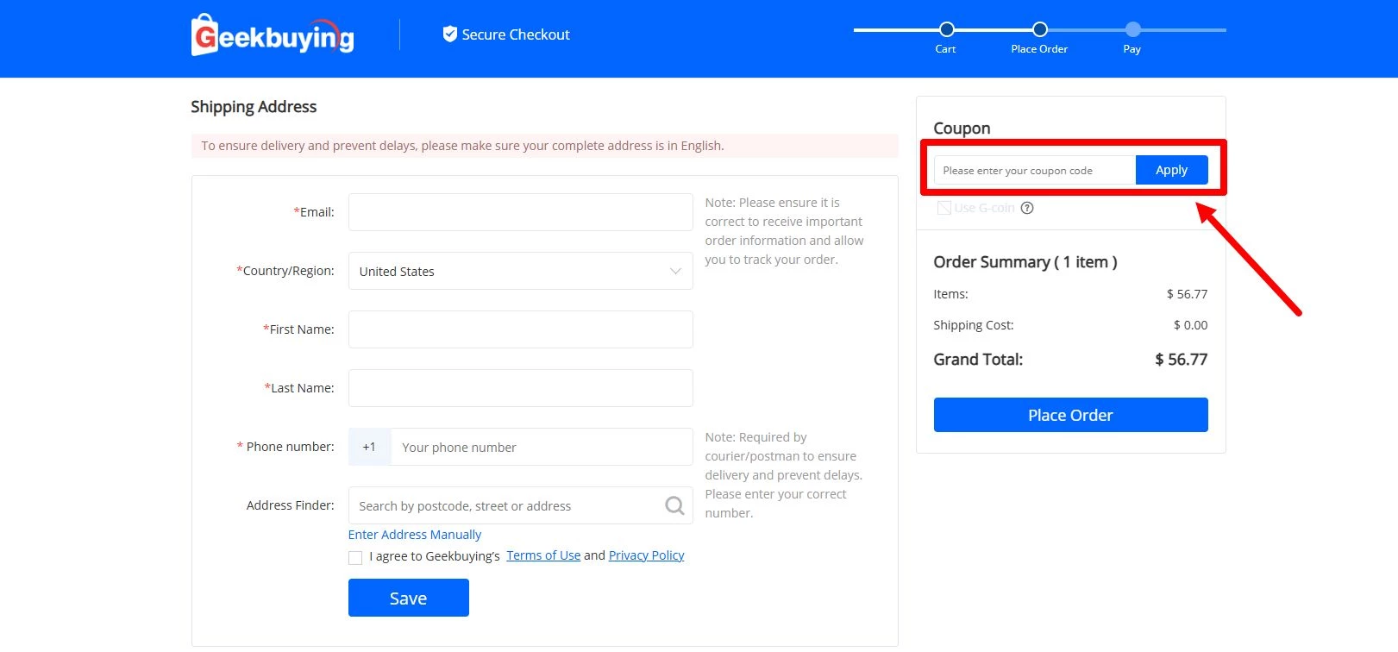Click the Your phone number field
1398x652 pixels.
(541, 447)
